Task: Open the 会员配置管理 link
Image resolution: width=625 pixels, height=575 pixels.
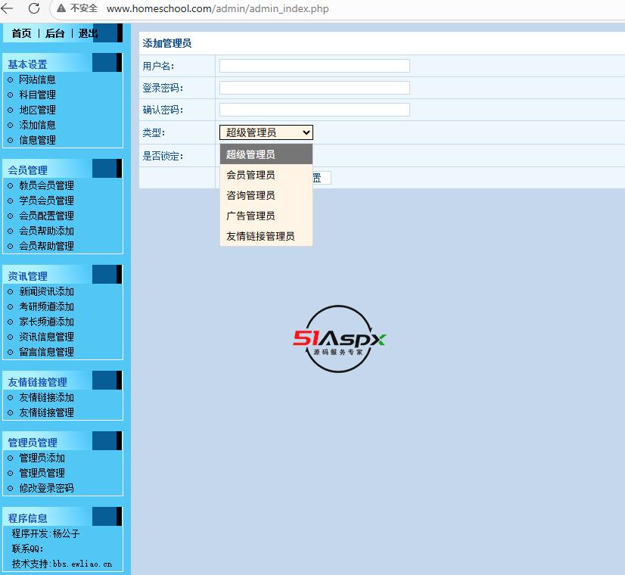Action: pos(47,216)
